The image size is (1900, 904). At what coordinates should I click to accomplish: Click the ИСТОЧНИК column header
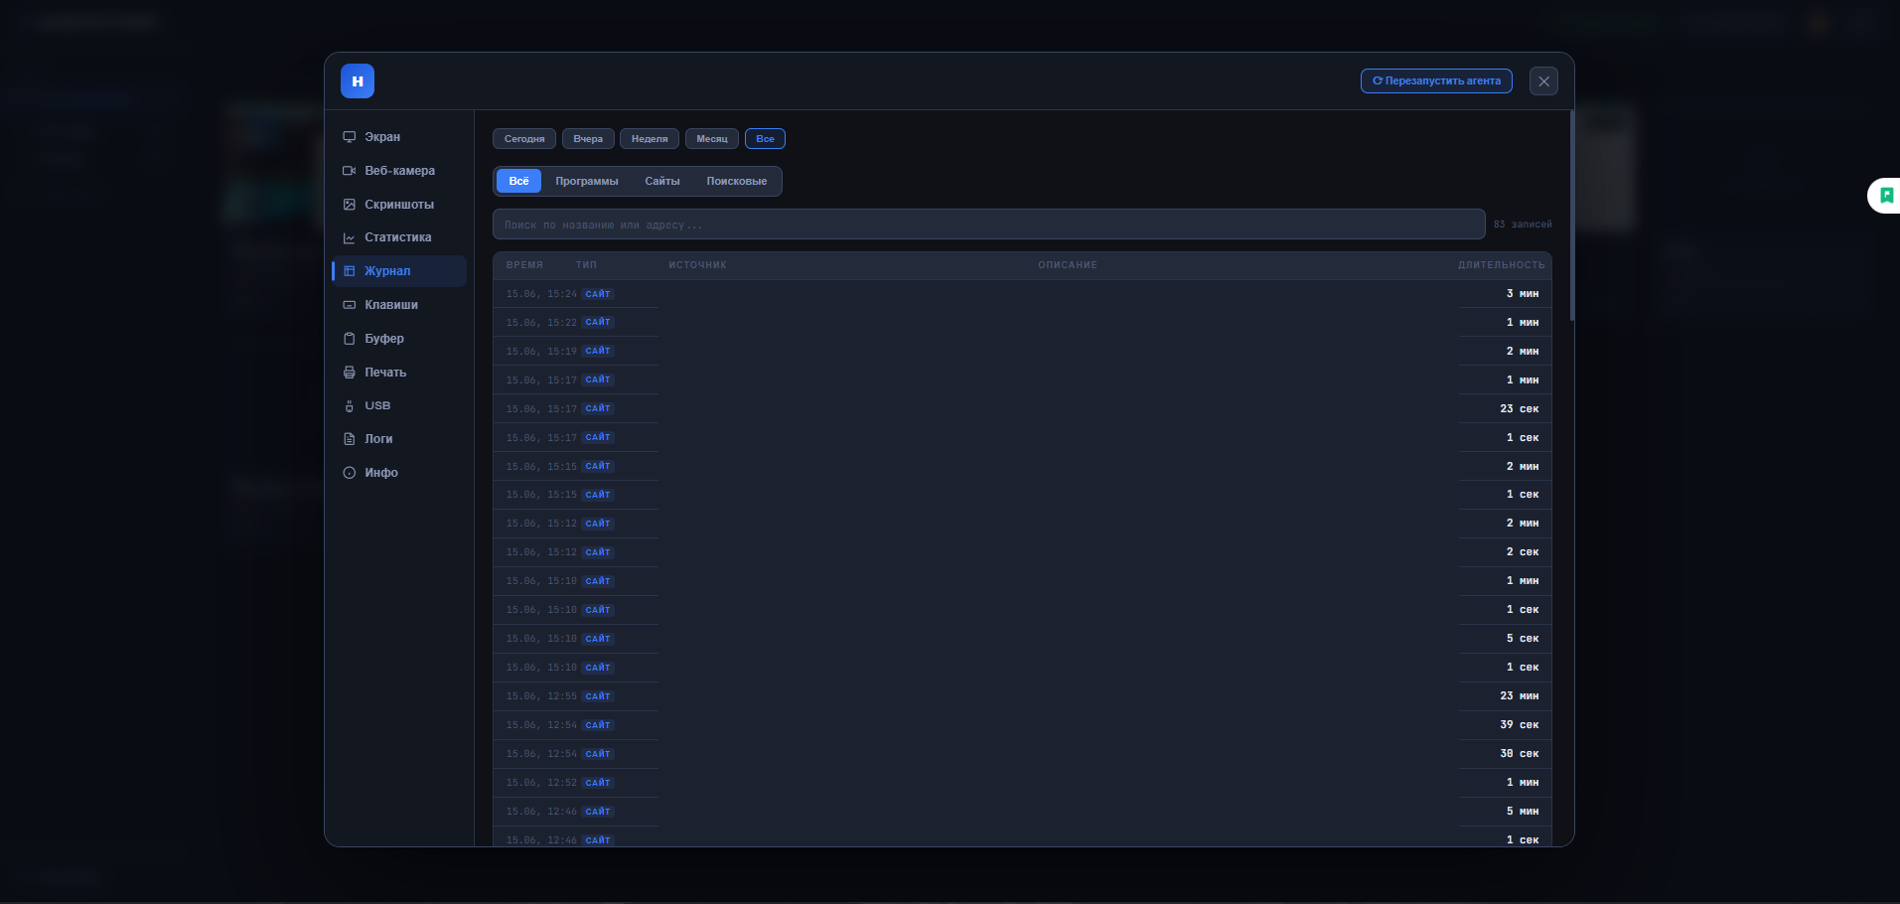pos(697,265)
